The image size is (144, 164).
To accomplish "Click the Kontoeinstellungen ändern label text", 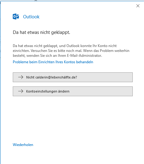I will [48, 91].
